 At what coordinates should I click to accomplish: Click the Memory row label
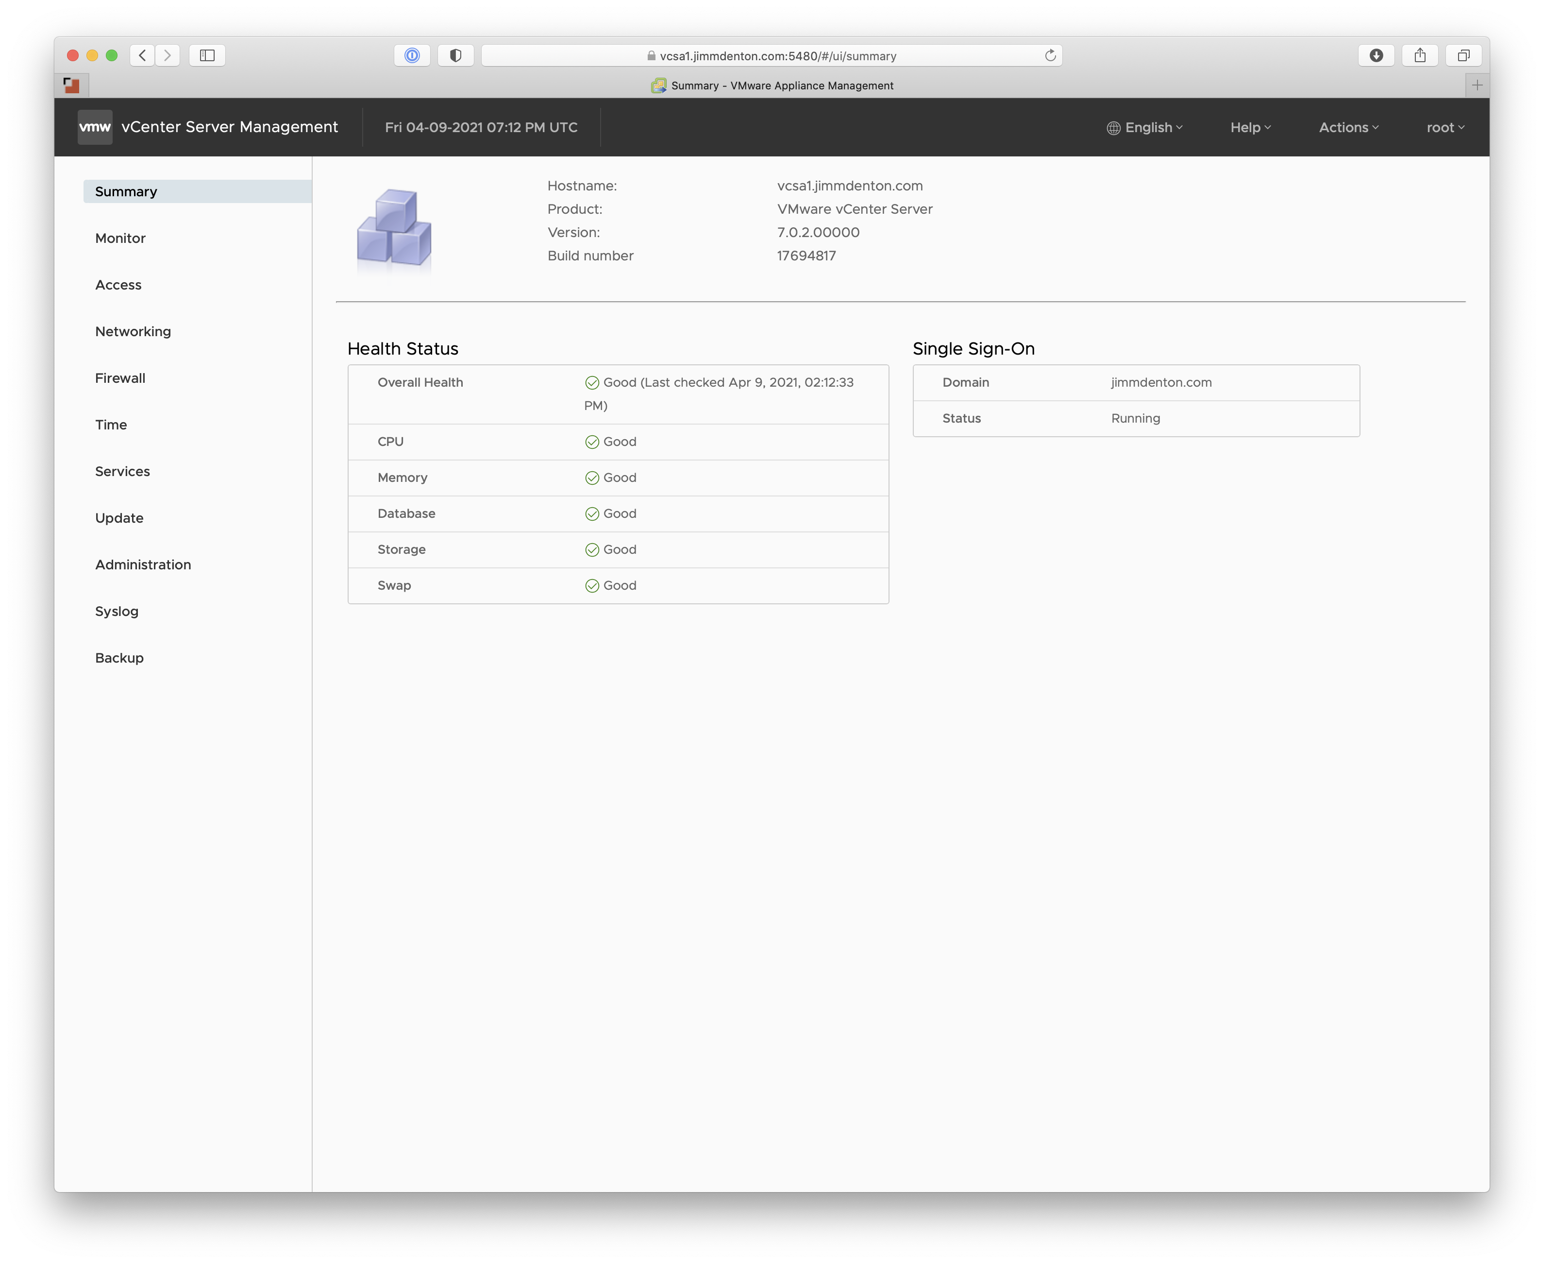(402, 478)
